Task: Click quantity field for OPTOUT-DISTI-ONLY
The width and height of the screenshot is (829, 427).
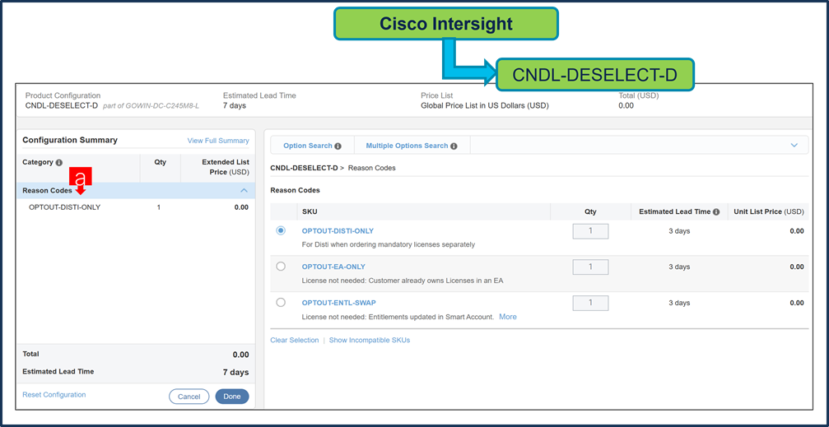Action: pyautogui.click(x=590, y=231)
